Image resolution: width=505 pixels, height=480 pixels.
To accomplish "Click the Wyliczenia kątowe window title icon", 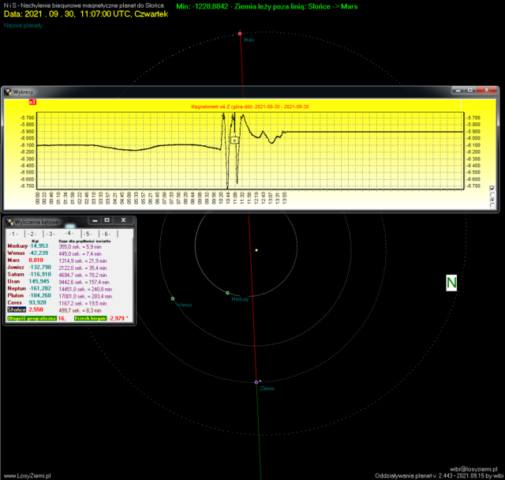I will (9, 222).
